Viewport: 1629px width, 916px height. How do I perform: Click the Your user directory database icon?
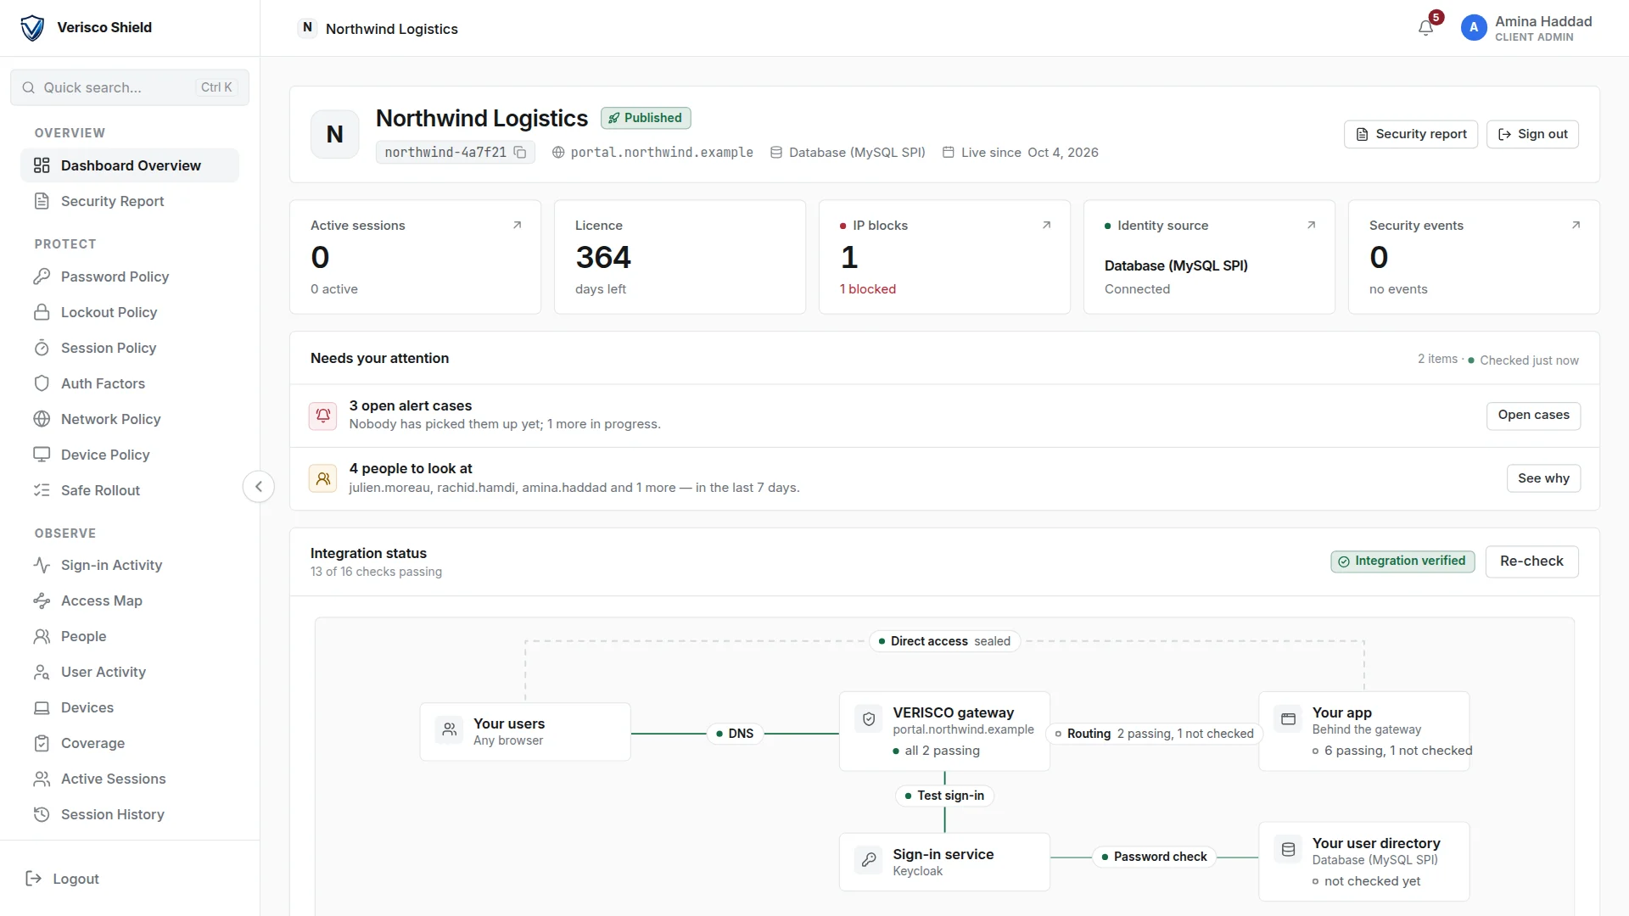pos(1288,849)
